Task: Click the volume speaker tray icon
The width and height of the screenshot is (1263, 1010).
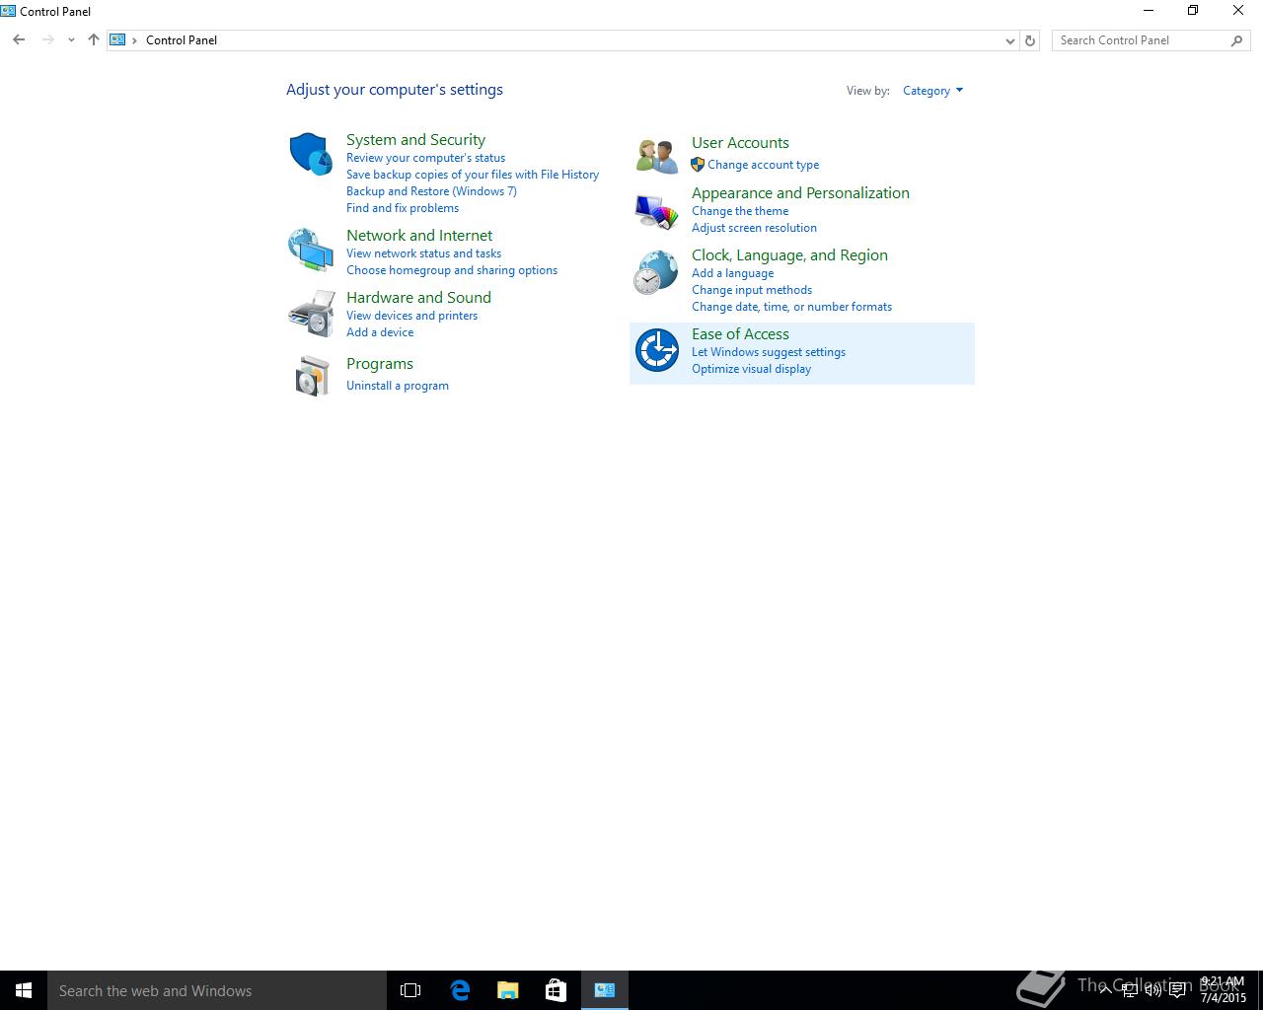Action: tap(1153, 990)
